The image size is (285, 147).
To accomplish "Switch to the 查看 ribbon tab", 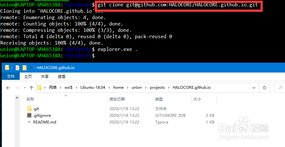I will [62, 77].
